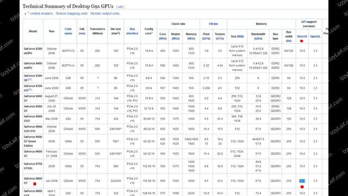Click the 33.6 texture fillrate cell
The height and width of the screenshot is (196, 348).
220,181
